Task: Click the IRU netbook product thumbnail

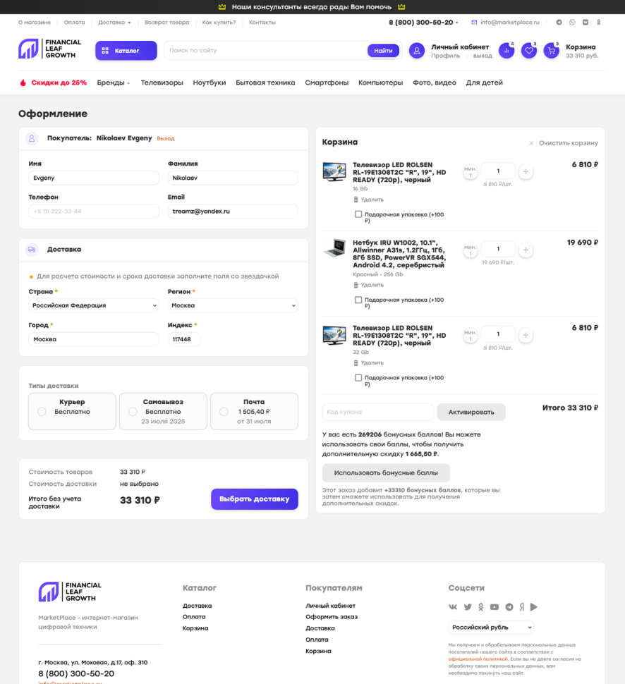Action: pos(335,248)
